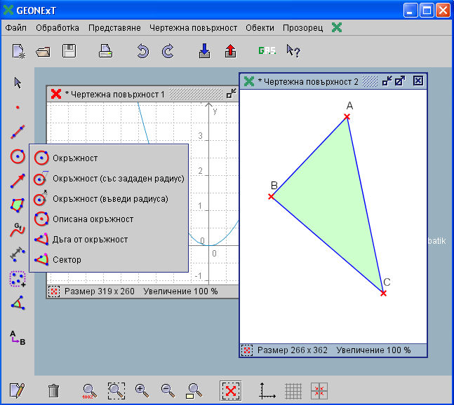This screenshot has height=405, width=454.
Task: Open the Обекти menu
Action: click(260, 28)
